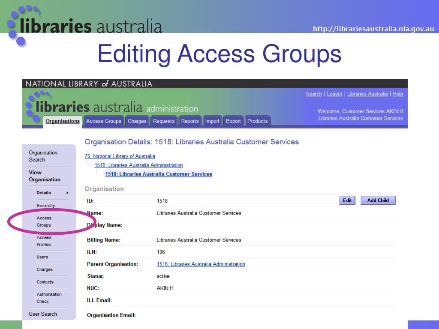Screen dimensions: 439x329
Task: Open the Products tab
Action: click(x=257, y=121)
